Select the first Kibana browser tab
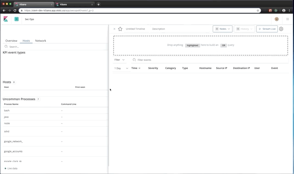Image resolution: width=294 pixels, height=174 pixels. [x=34, y=5]
